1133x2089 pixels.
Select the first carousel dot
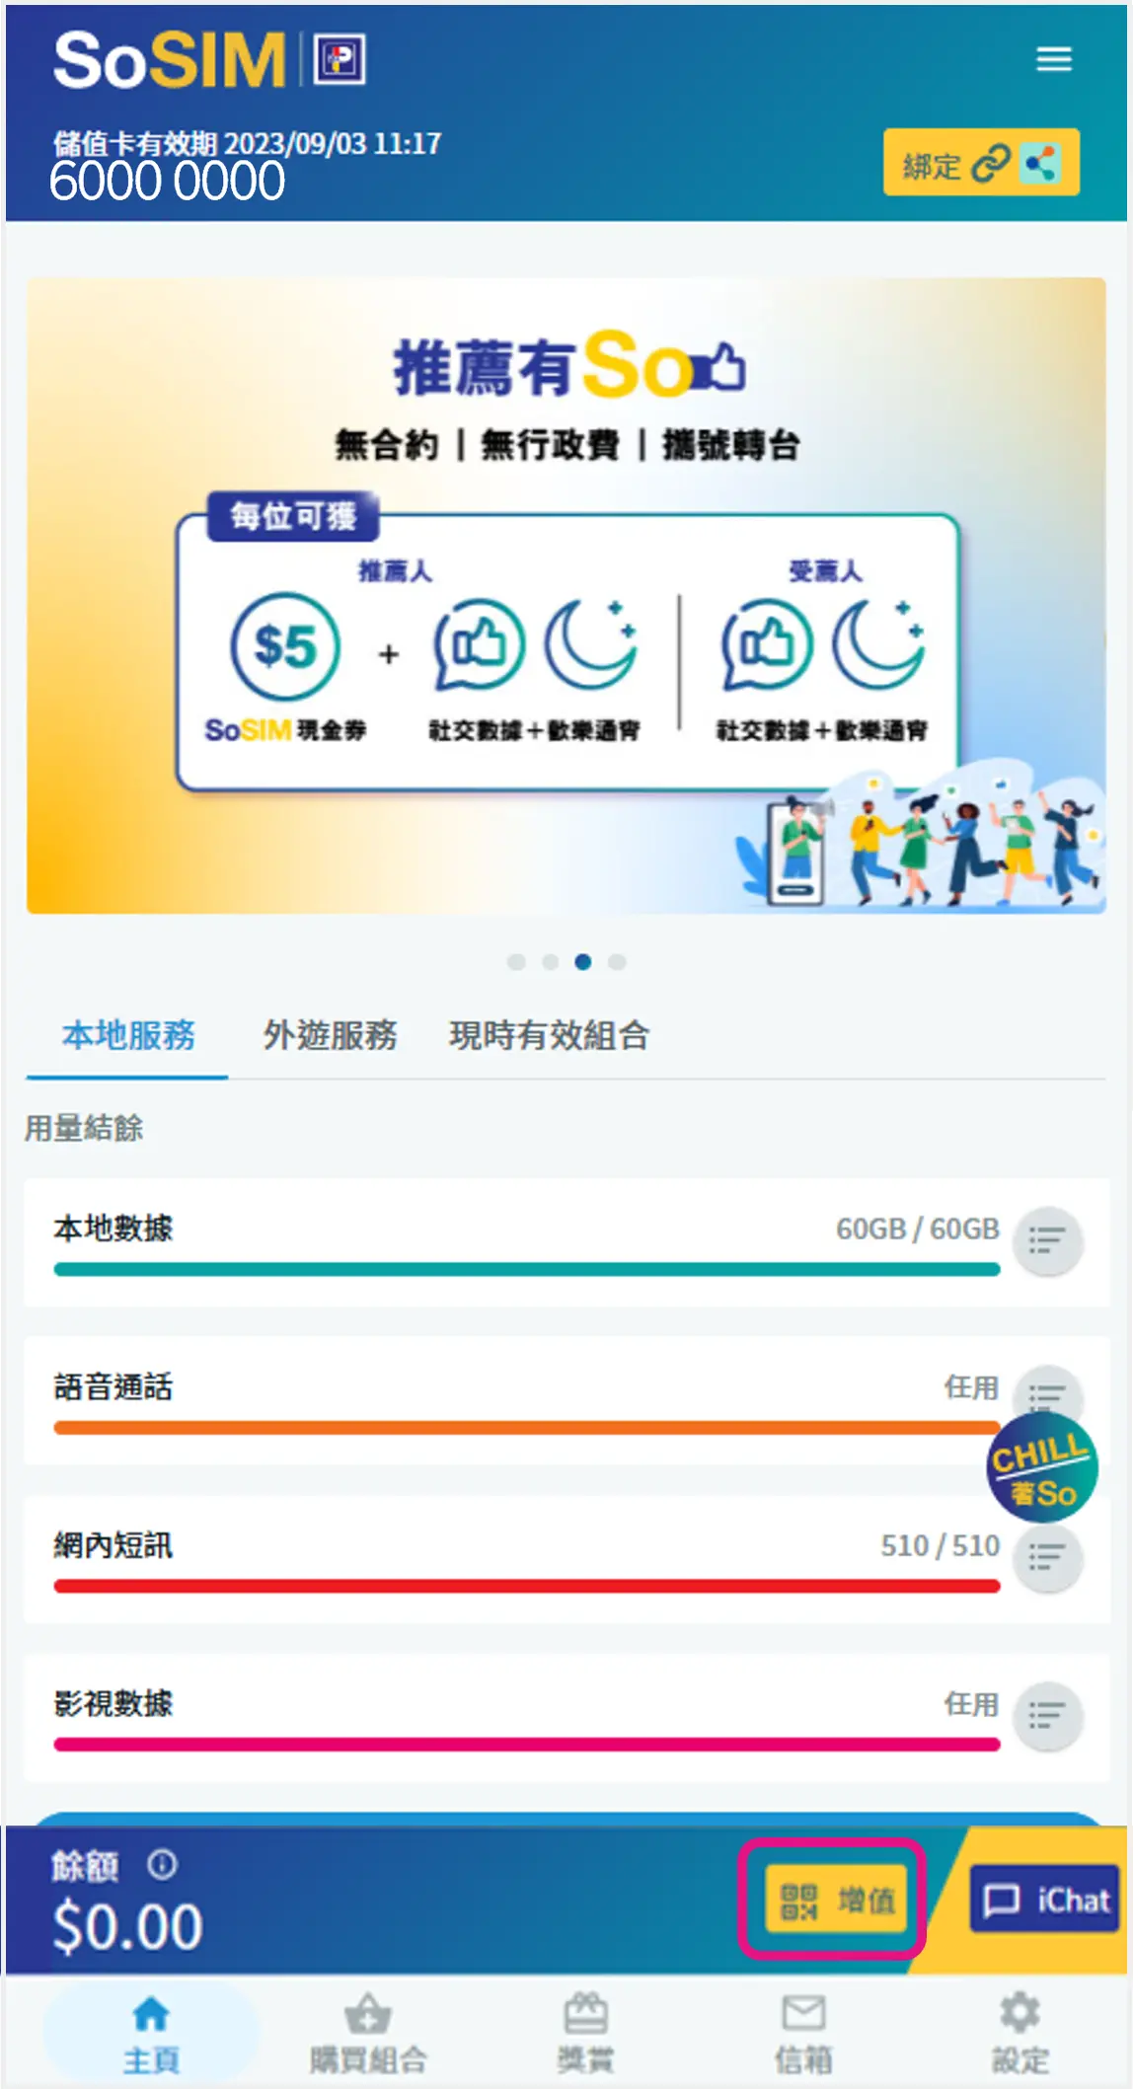[x=515, y=962]
